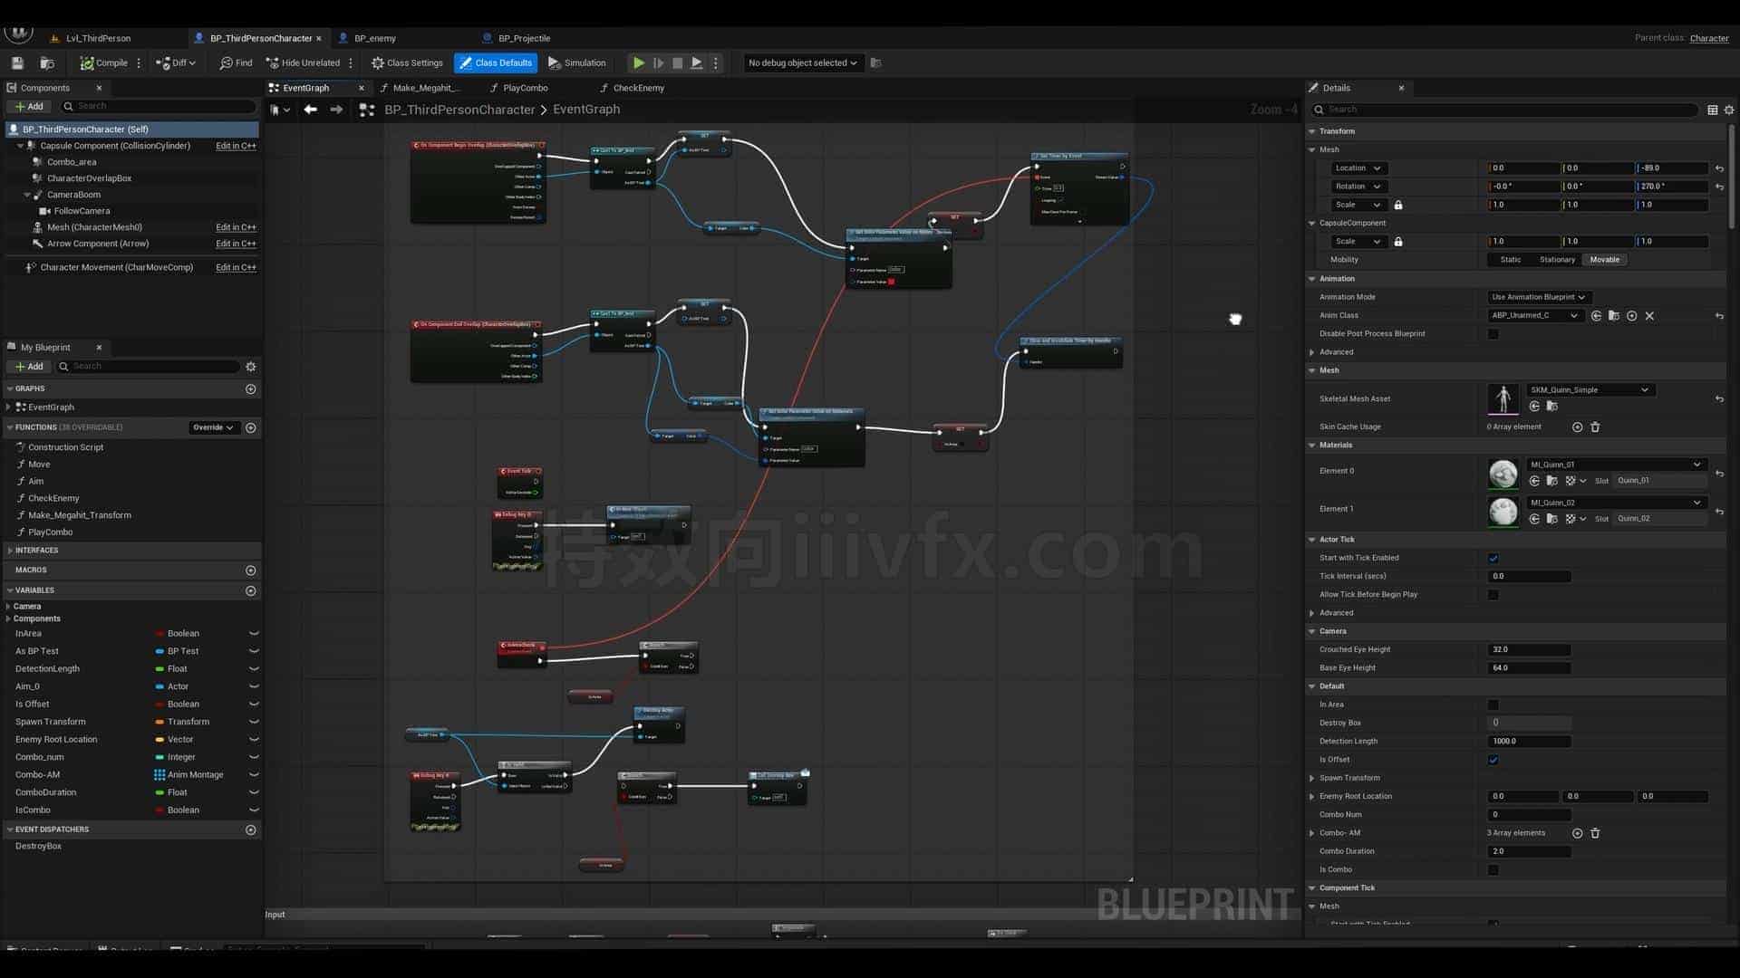Image resolution: width=1740 pixels, height=978 pixels.
Task: Open the debug object selector dropdown
Action: 802,62
